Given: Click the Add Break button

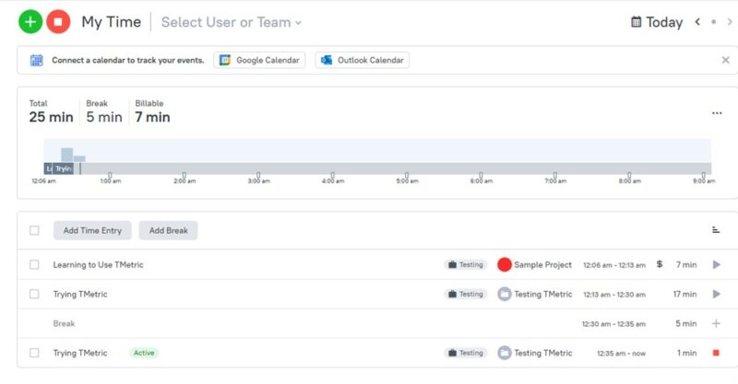Looking at the screenshot, I should click(x=169, y=230).
